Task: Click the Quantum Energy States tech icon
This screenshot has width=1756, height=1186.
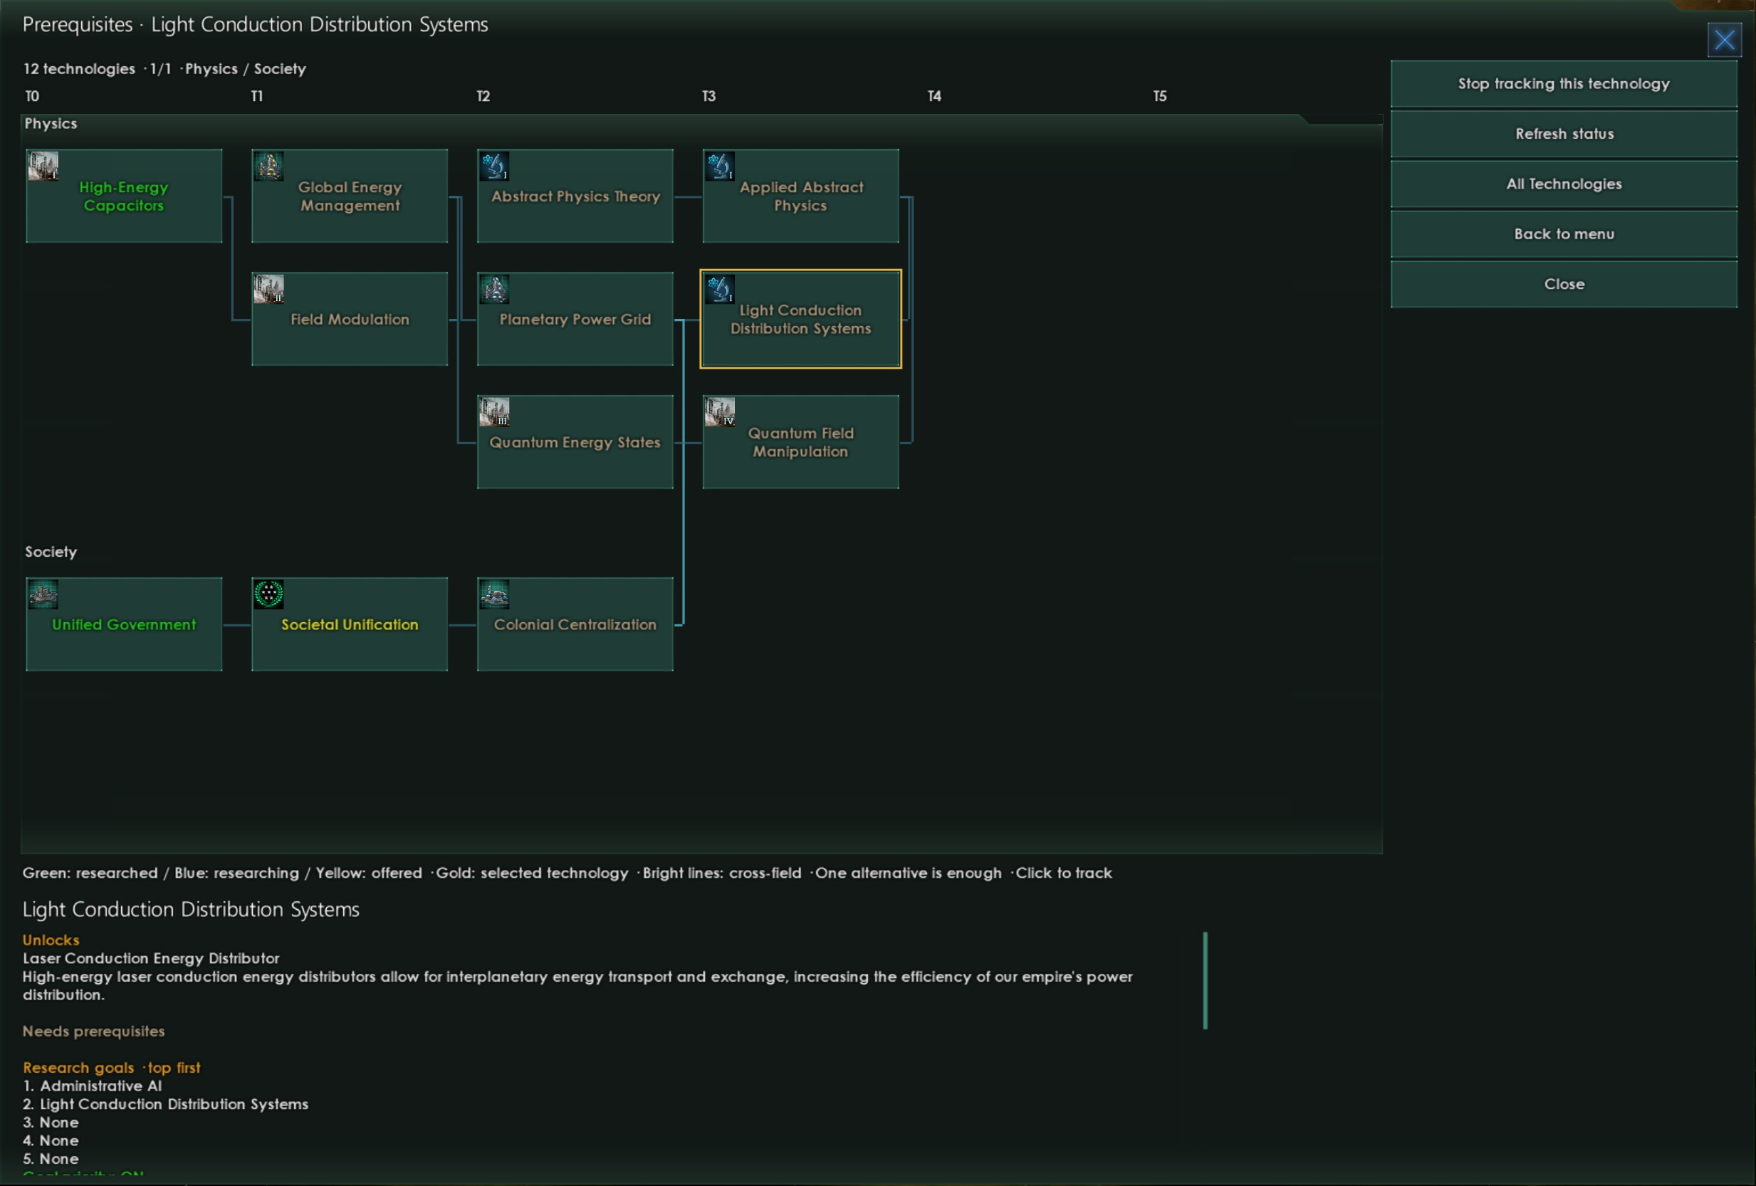Action: tap(494, 412)
